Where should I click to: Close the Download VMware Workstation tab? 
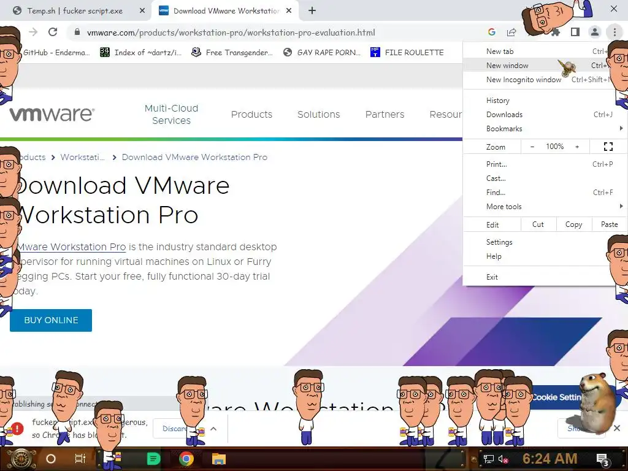[x=289, y=11]
